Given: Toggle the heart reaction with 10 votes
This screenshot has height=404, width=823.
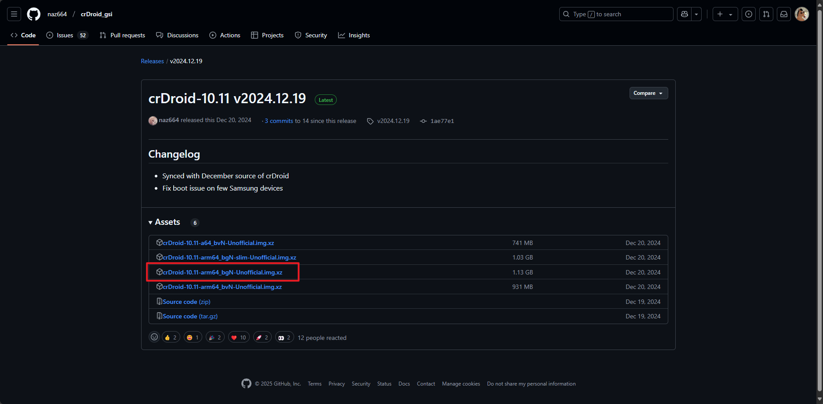Looking at the screenshot, I should coord(239,337).
